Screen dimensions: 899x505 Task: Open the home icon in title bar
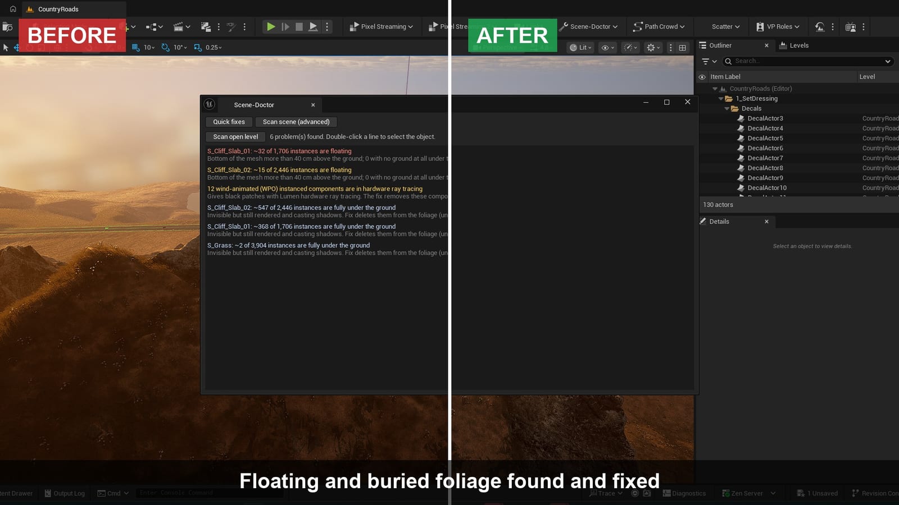13,9
